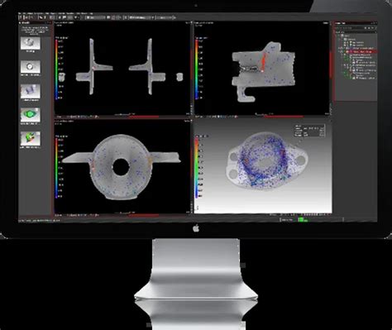Image resolution: width=392 pixels, height=330 pixels.
Task: Activate the slice view showing two T-shaped cross-sections
Action: tap(122, 69)
